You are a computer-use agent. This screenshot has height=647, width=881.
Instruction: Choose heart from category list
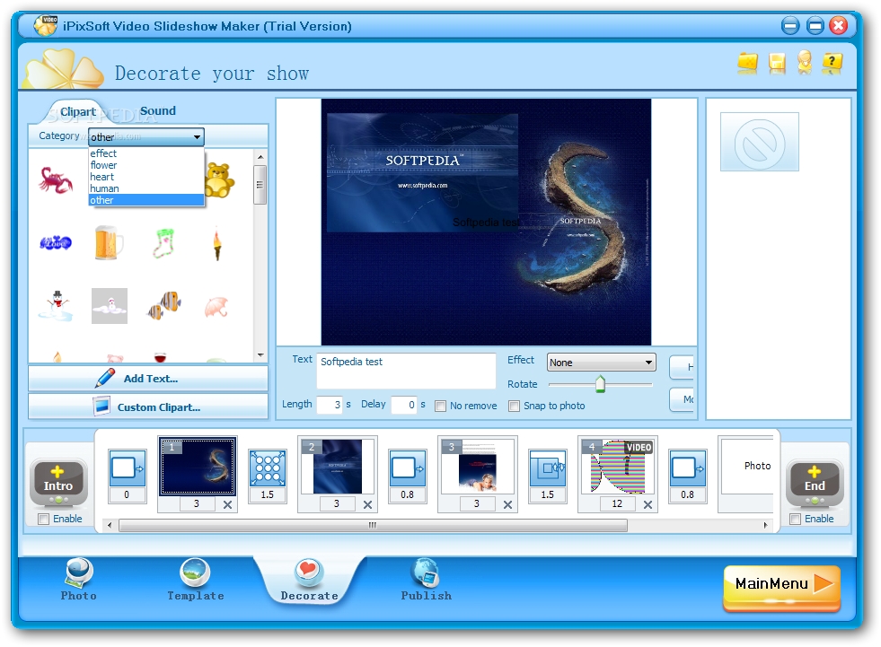pyautogui.click(x=146, y=177)
